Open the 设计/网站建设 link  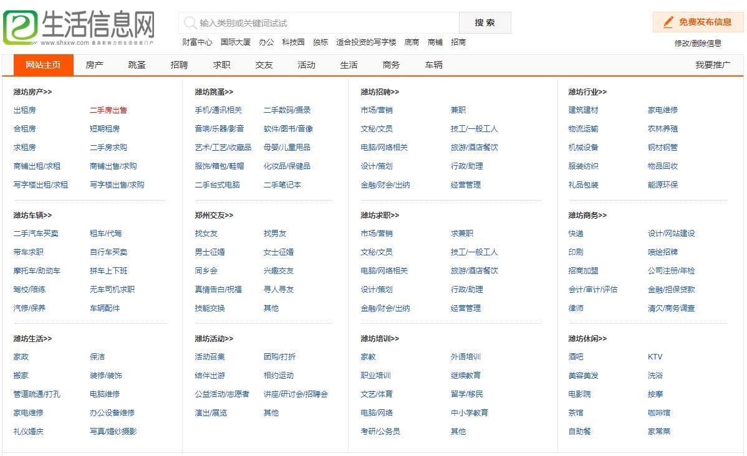(672, 233)
